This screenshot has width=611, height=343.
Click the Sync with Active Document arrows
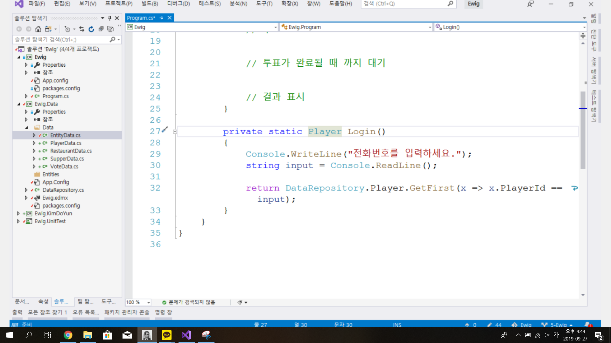82,29
